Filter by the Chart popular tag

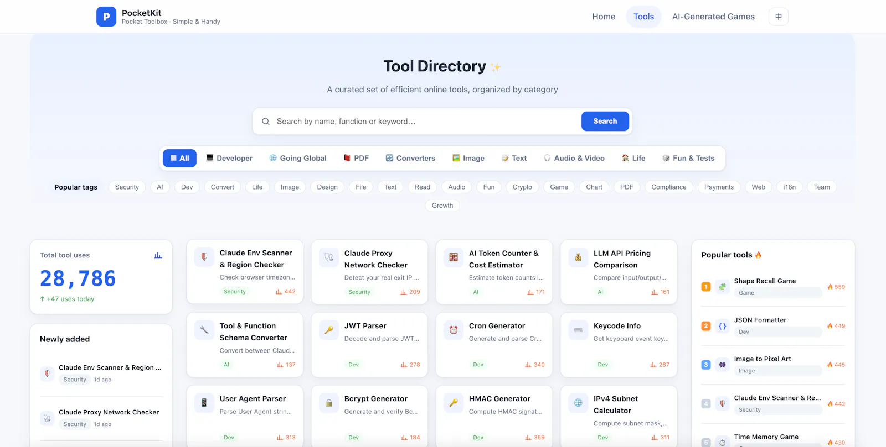[594, 187]
